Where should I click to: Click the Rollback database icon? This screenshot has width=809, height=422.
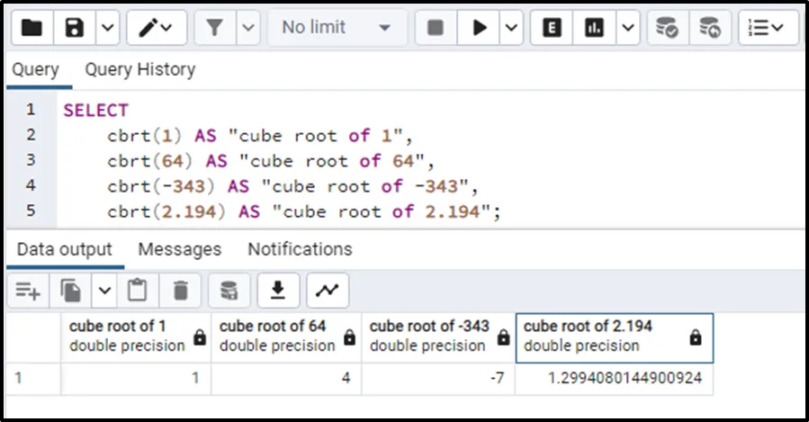point(710,28)
